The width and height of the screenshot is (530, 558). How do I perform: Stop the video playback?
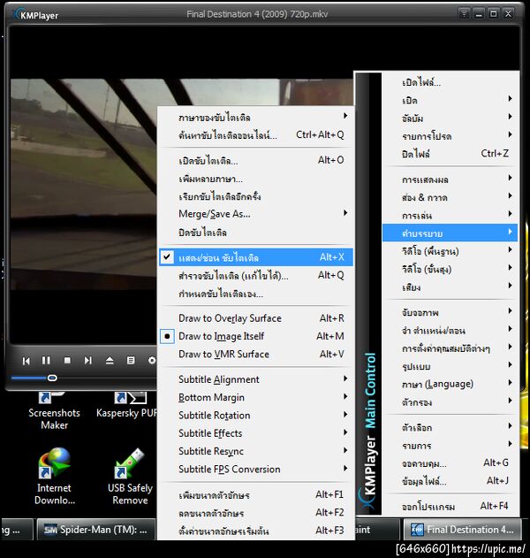click(x=67, y=361)
